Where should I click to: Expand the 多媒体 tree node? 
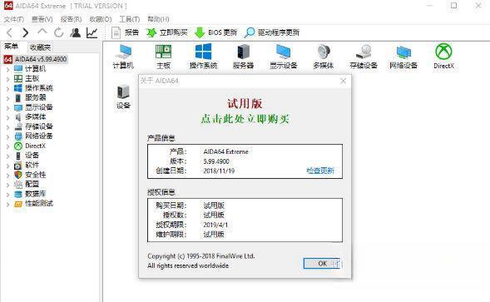point(7,118)
